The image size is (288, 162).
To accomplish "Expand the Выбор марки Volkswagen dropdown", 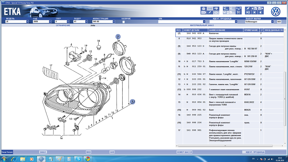I will click(x=272, y=21).
